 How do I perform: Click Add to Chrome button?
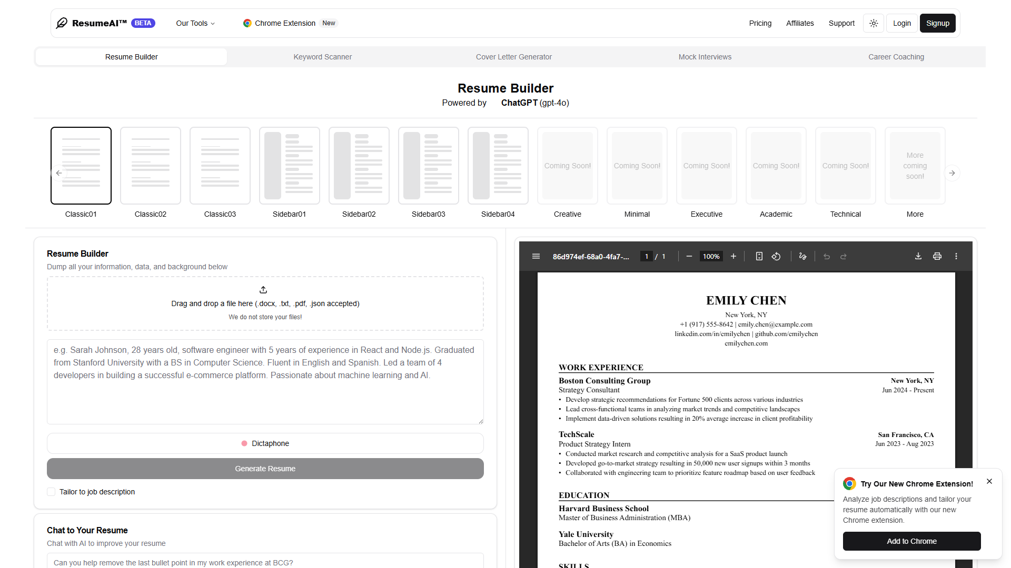(912, 541)
